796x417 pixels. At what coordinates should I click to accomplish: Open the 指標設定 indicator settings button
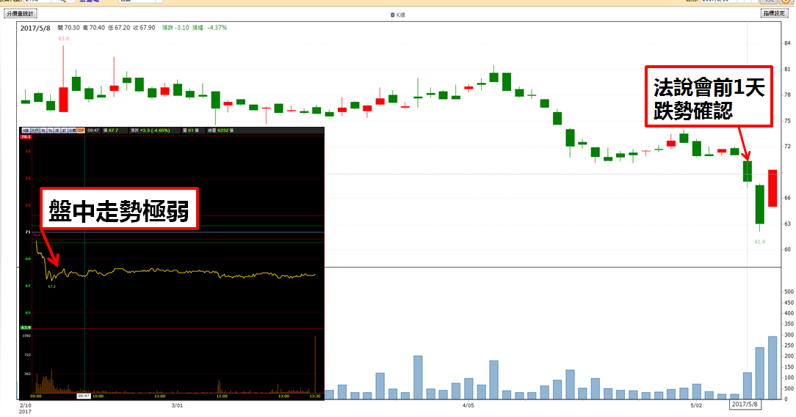pyautogui.click(x=774, y=13)
